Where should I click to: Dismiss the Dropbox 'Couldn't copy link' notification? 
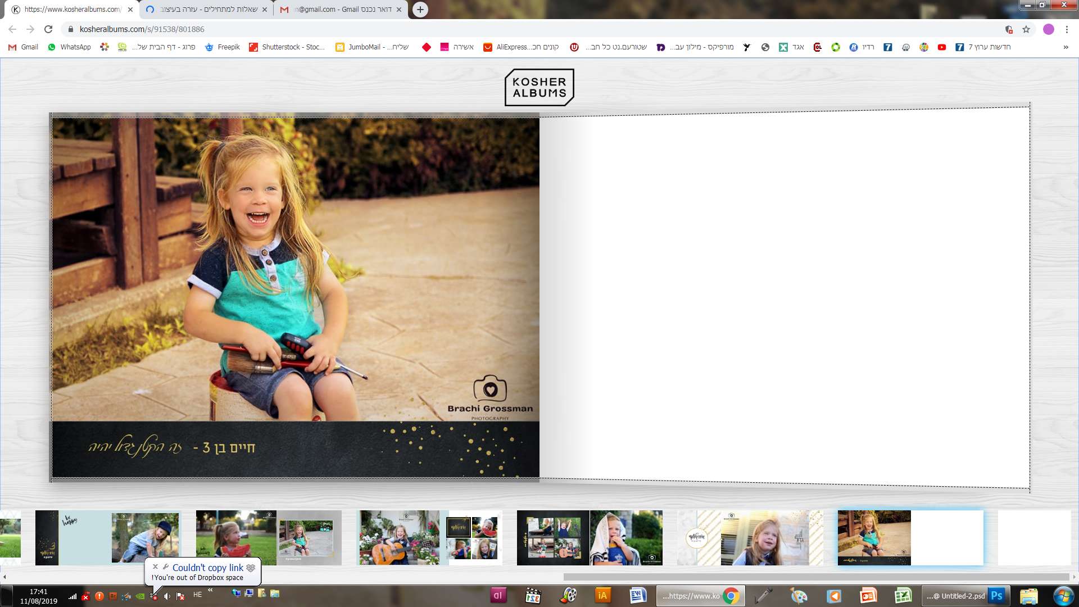point(156,567)
